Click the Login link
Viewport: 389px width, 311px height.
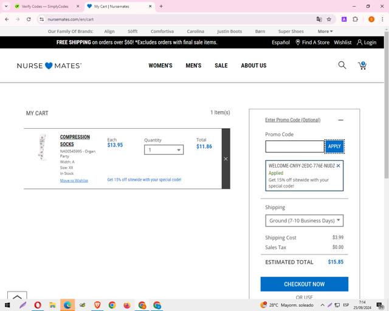pos(367,43)
